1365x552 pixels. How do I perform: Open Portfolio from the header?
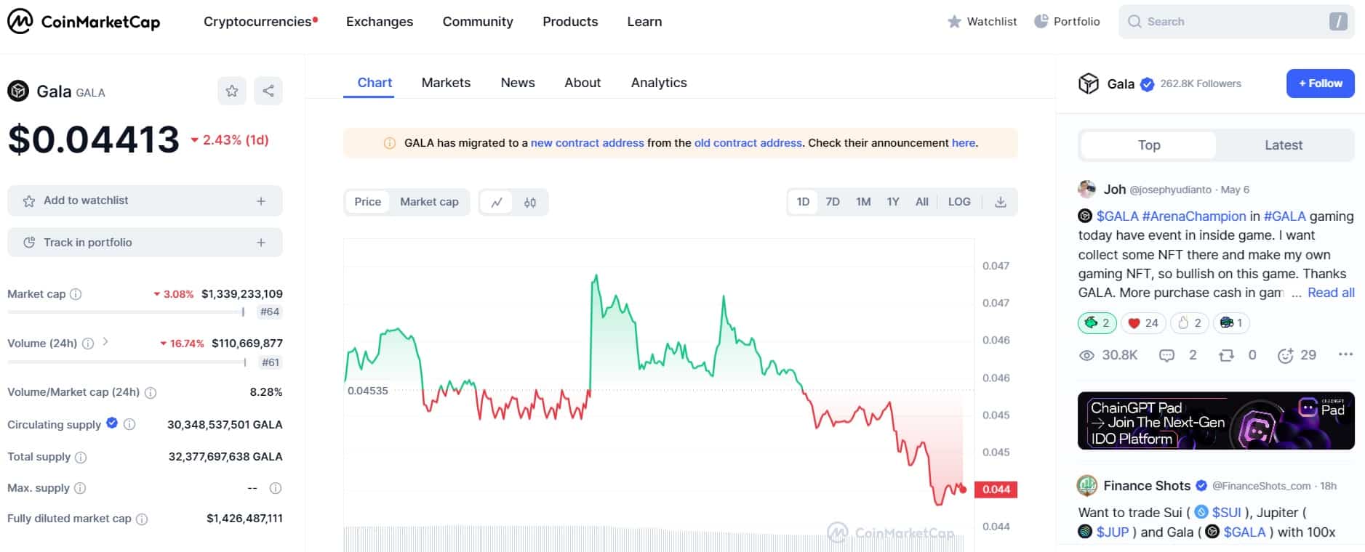pyautogui.click(x=1067, y=22)
